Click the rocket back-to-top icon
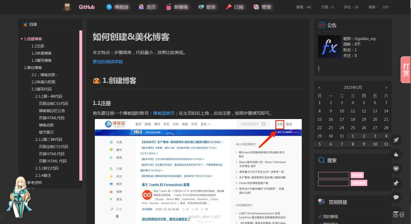 [396, 140]
